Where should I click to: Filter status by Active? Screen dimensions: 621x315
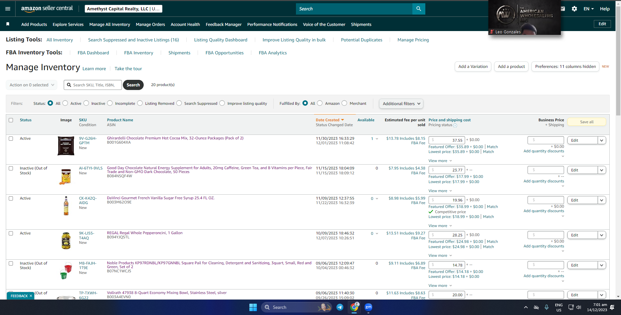coord(65,103)
